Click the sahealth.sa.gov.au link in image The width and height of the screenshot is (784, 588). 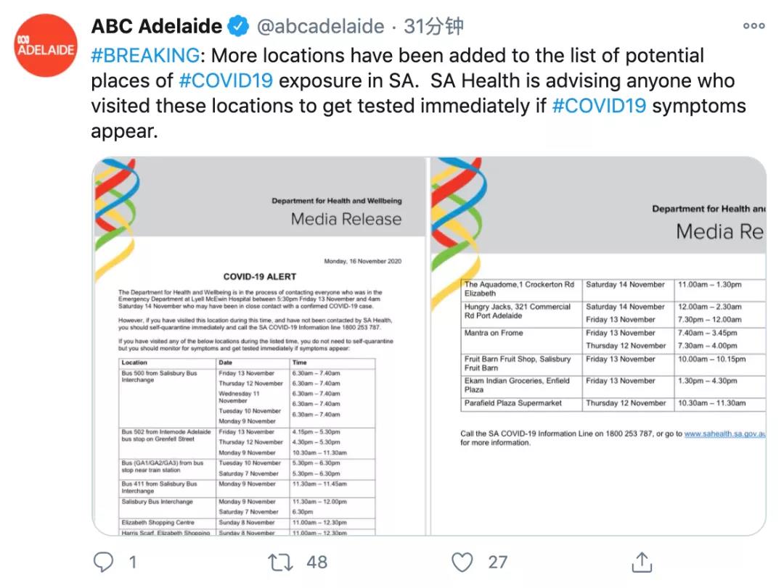[x=724, y=434]
